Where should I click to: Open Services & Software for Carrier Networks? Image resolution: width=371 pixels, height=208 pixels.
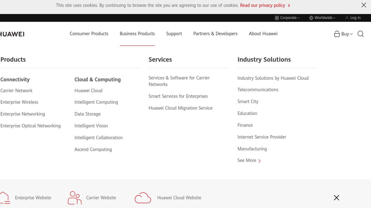(179, 81)
